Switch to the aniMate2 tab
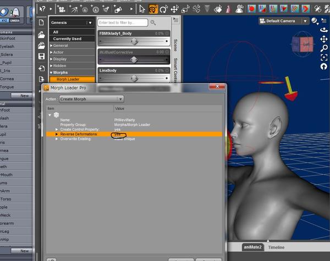The image size is (330, 261). [252, 247]
